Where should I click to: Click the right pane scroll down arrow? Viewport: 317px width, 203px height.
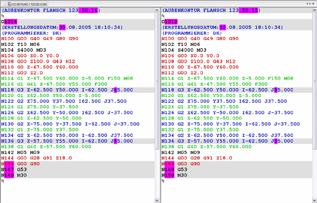pos(315,200)
